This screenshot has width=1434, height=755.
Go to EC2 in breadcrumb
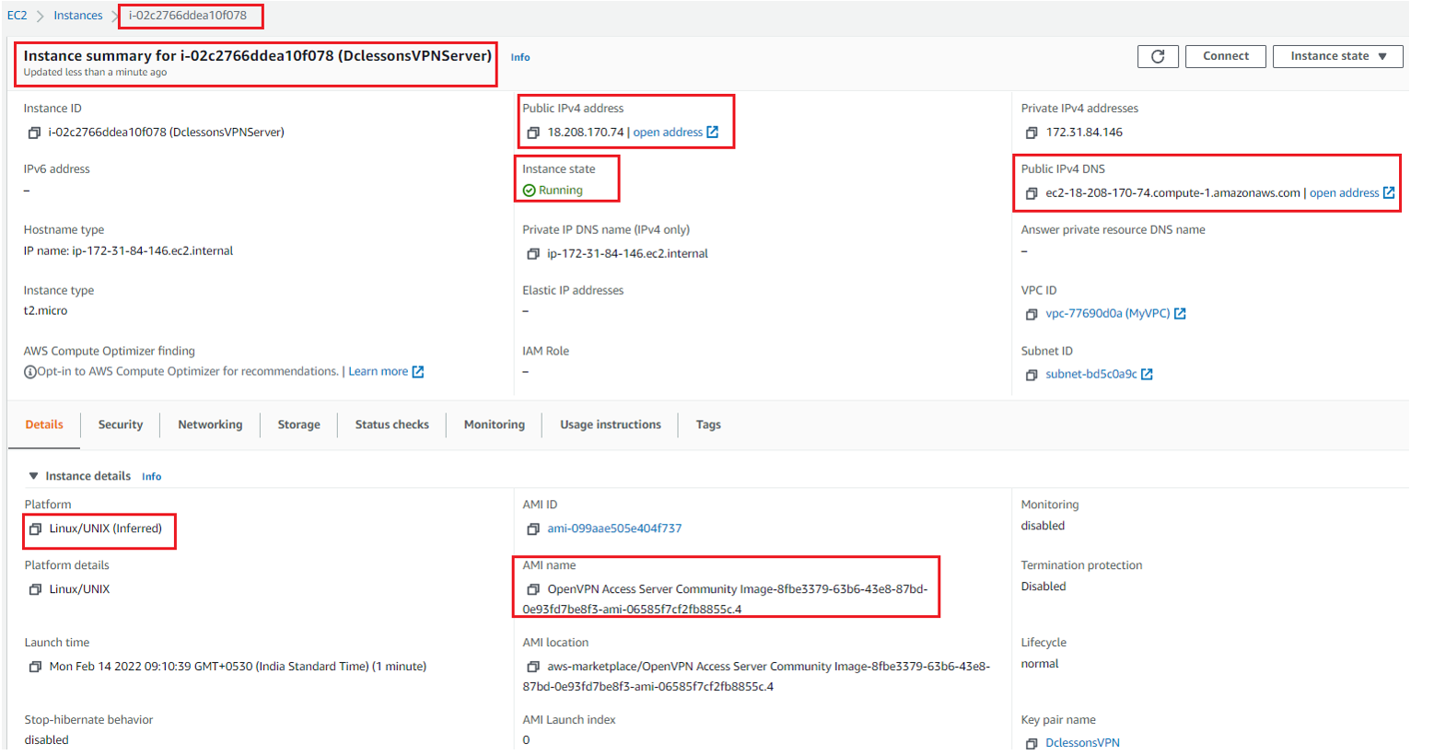click(x=17, y=16)
